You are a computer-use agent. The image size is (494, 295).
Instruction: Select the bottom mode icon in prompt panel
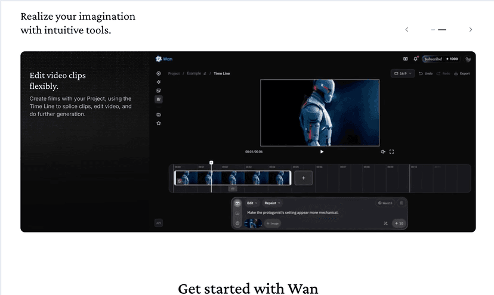237,223
